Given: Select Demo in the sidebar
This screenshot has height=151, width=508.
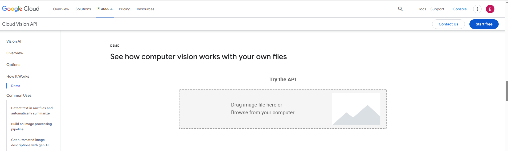Looking at the screenshot, I should pos(16,86).
